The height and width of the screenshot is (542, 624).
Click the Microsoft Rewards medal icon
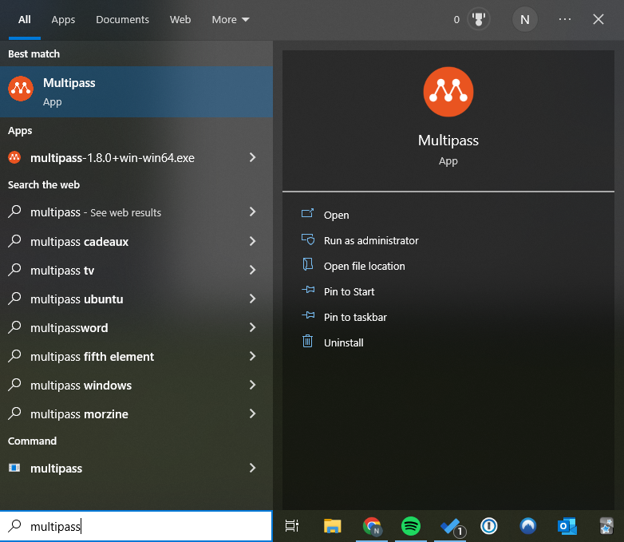480,19
